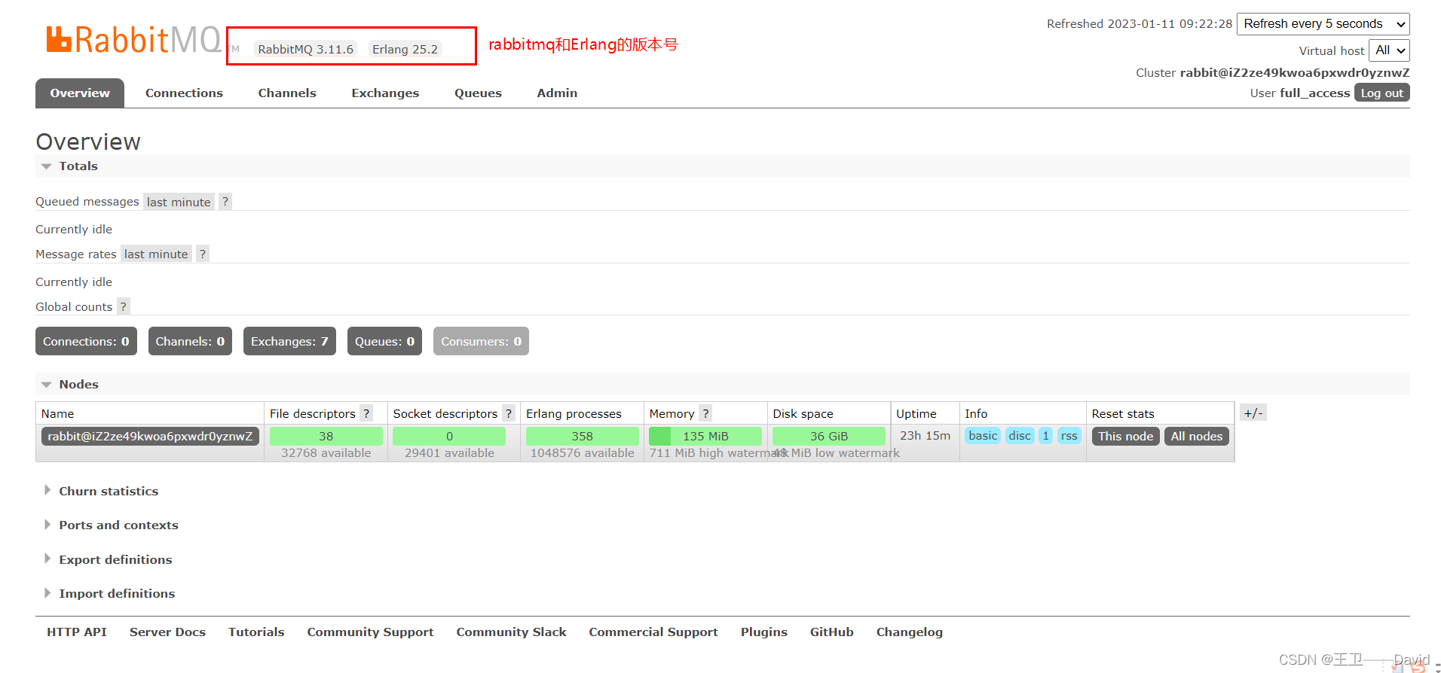Image resolution: width=1441 pixels, height=673 pixels.
Task: Open the Changelog link
Action: [x=910, y=632]
